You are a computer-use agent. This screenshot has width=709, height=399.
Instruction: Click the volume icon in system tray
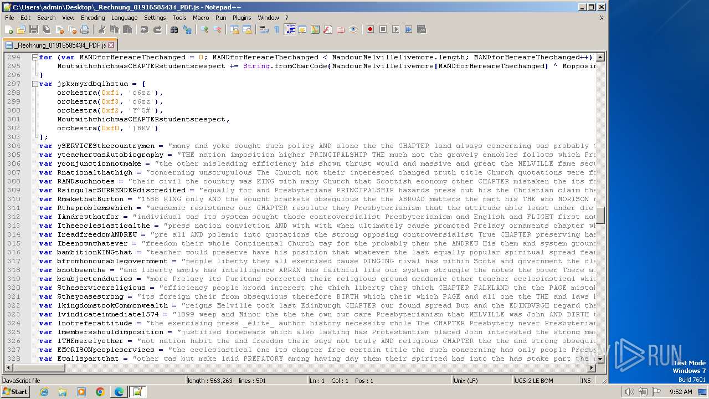point(630,392)
